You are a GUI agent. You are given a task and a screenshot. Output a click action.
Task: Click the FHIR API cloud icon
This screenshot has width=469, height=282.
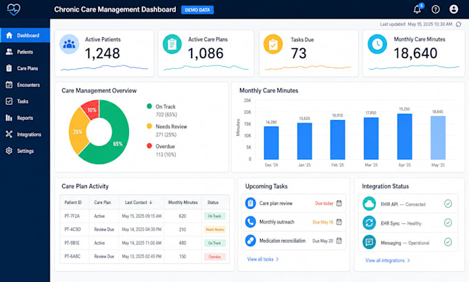click(369, 204)
